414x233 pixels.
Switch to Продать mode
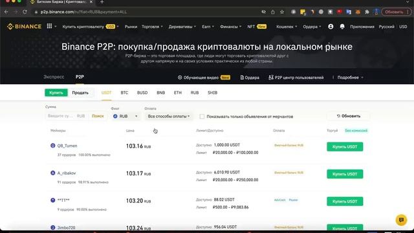coord(80,93)
